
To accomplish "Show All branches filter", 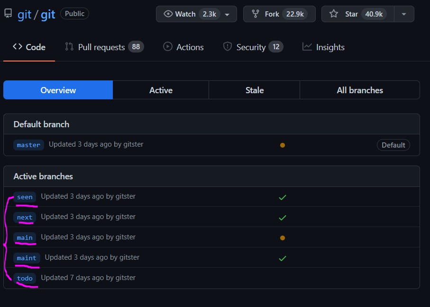I will [x=360, y=90].
